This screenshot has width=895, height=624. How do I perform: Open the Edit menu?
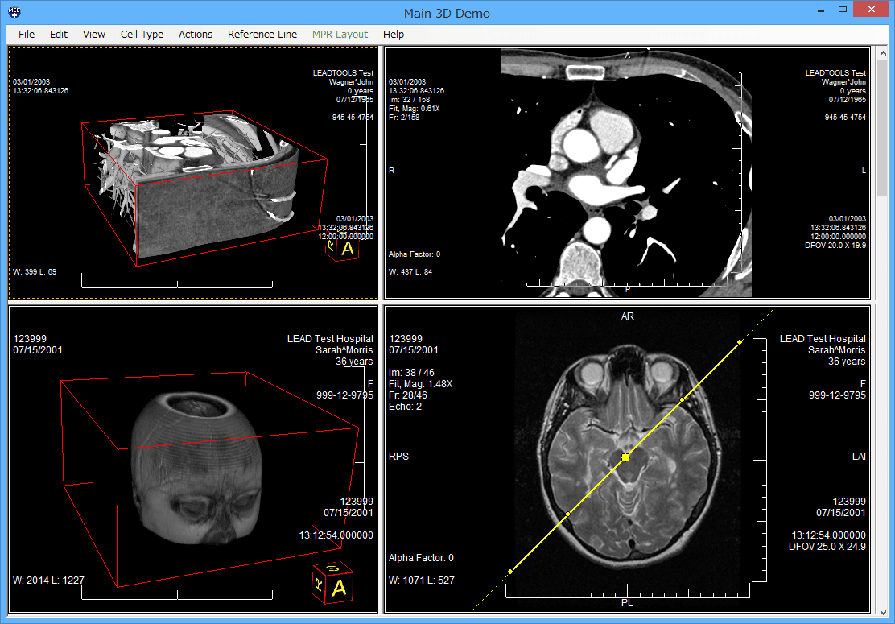coord(58,35)
